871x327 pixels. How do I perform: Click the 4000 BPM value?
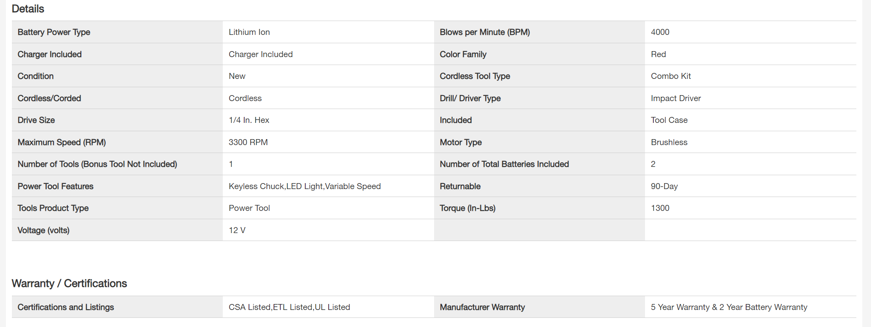pos(660,32)
